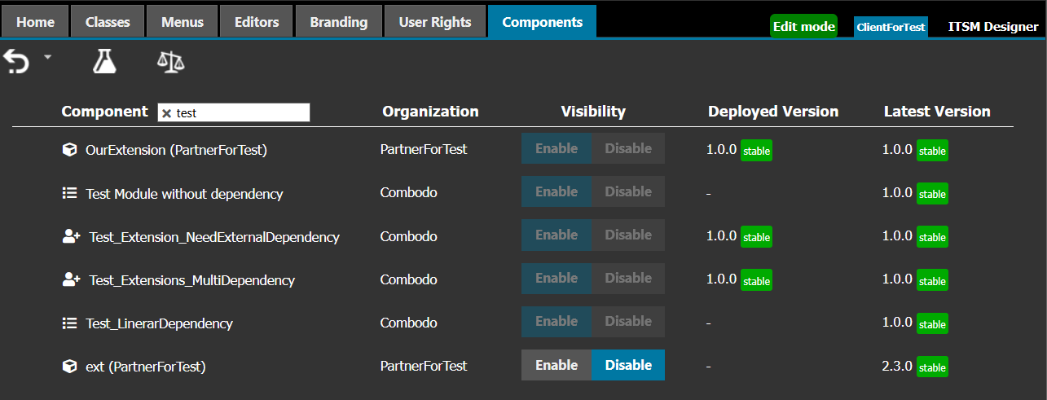Image resolution: width=1047 pixels, height=400 pixels.
Task: Disable visibility for ext (PartnerForTest)
Action: [x=628, y=365]
